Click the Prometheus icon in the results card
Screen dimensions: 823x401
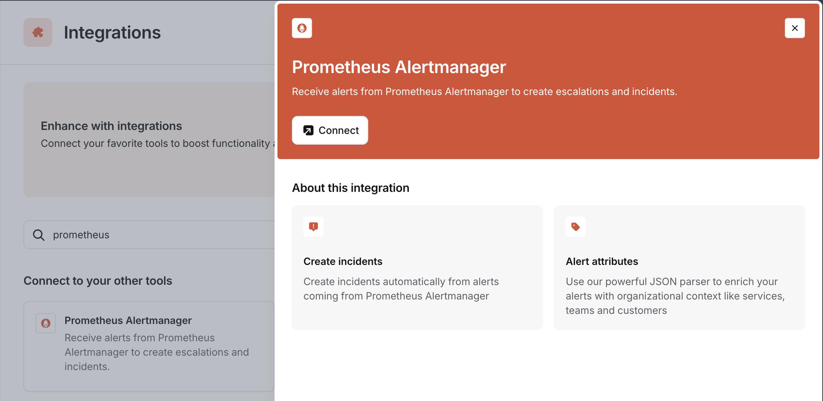[x=46, y=323]
